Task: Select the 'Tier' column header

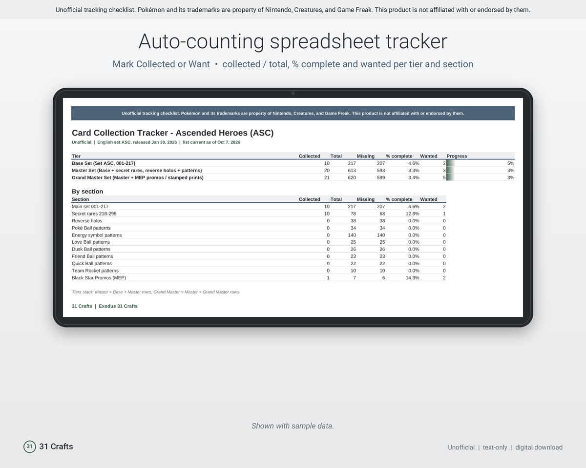Action: tap(76, 156)
